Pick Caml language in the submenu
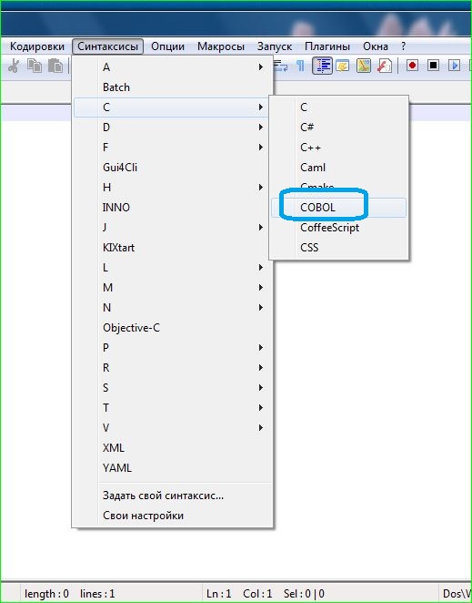 338,168
